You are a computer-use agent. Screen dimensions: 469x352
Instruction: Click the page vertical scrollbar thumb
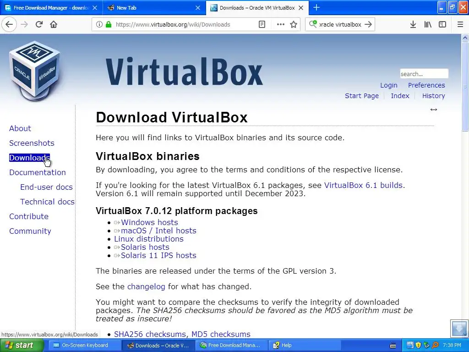coord(465,86)
